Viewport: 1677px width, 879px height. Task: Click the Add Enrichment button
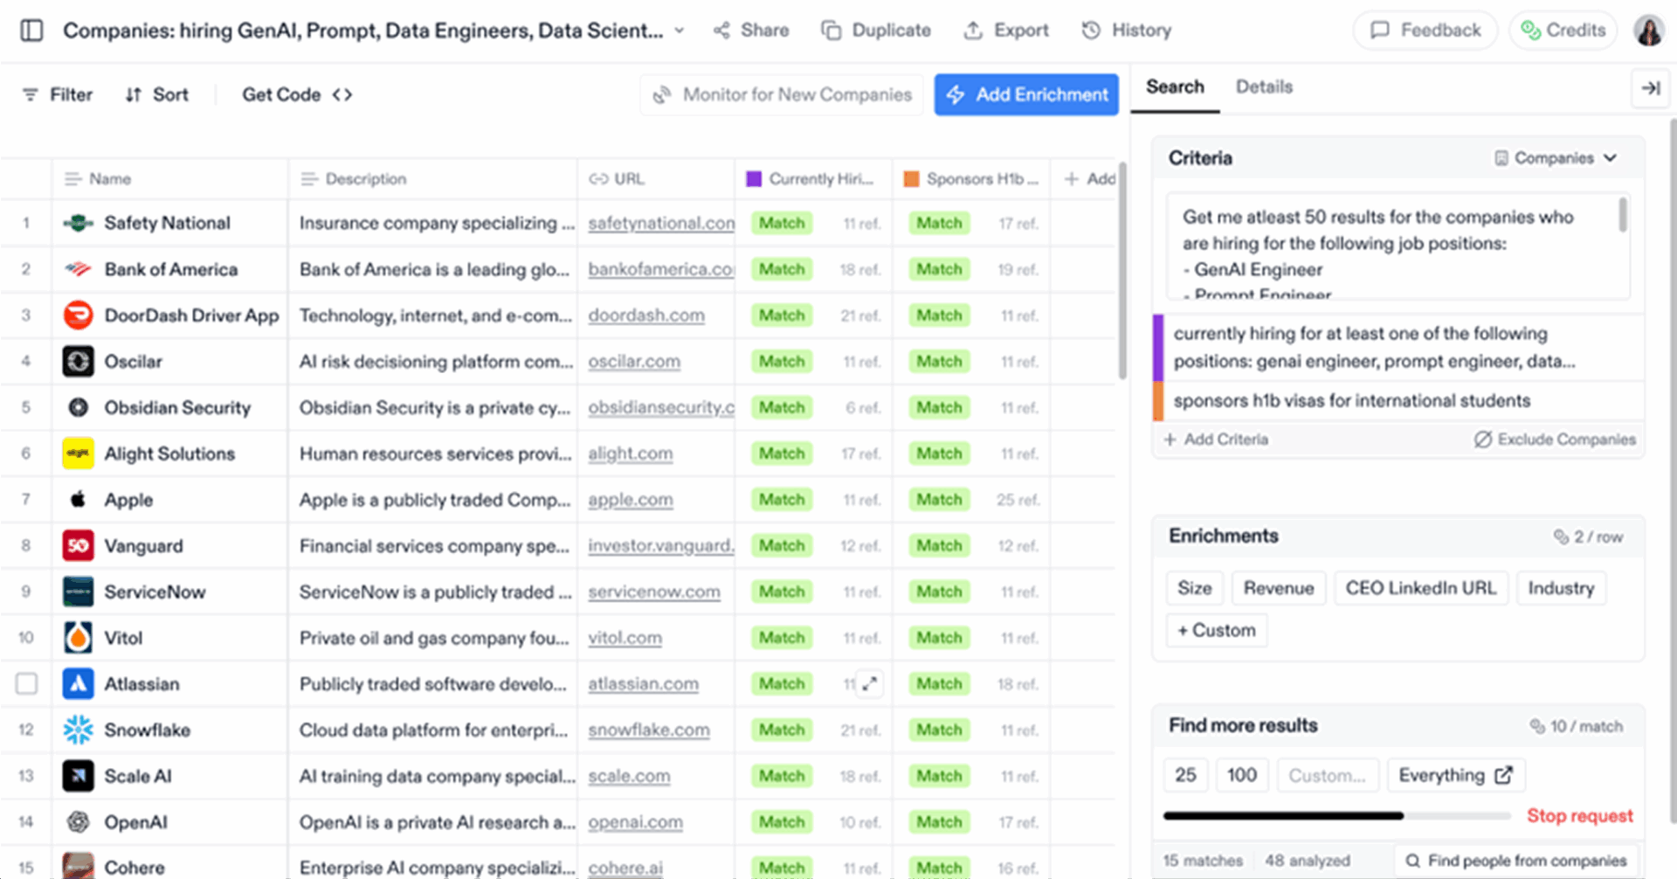click(x=1026, y=94)
